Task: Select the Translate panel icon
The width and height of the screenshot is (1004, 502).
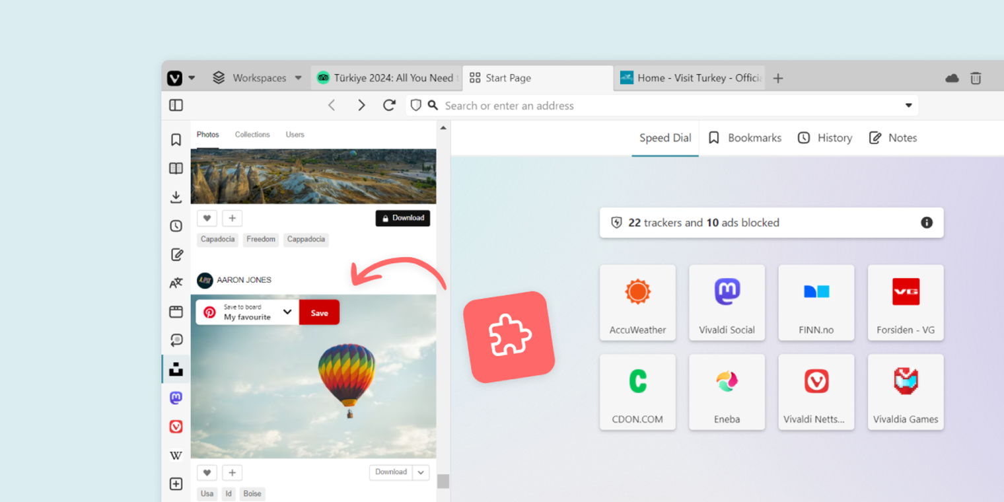Action: click(176, 282)
